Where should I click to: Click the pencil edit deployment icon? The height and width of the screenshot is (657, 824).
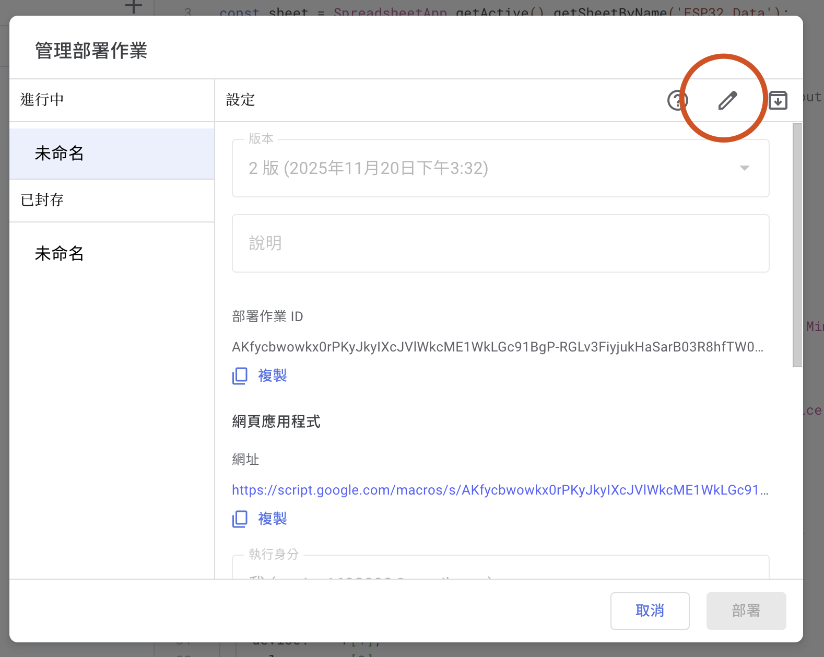tap(727, 100)
